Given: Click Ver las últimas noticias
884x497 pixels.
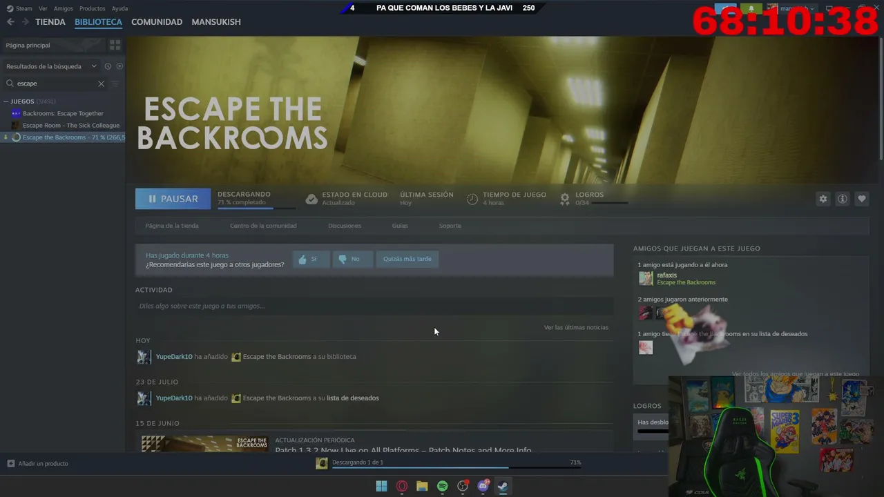Looking at the screenshot, I should point(576,327).
